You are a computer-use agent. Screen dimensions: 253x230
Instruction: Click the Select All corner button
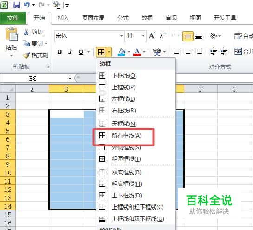(x=8, y=89)
